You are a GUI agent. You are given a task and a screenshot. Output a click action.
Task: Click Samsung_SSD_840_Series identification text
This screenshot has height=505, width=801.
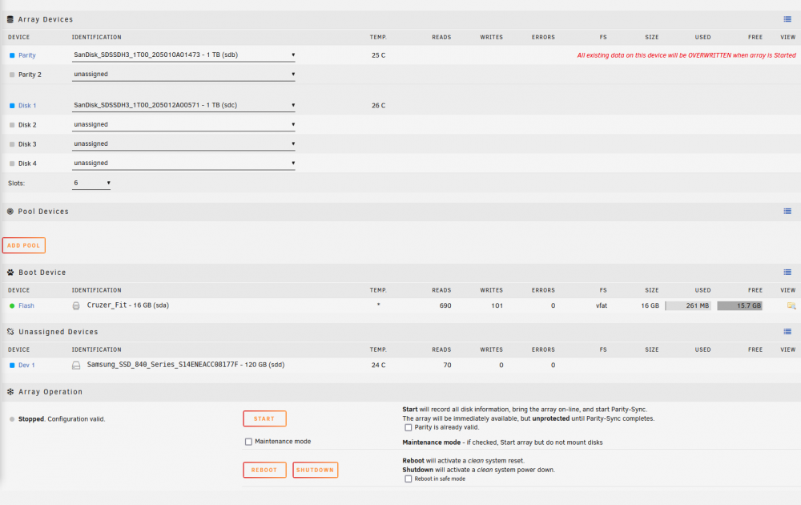click(186, 365)
